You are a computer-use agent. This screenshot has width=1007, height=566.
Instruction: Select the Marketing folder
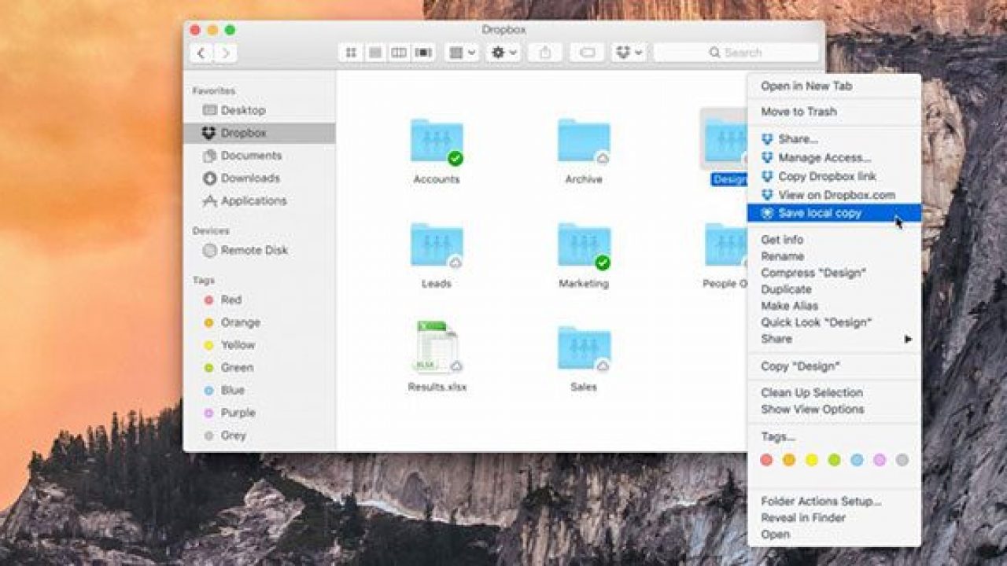coord(584,247)
